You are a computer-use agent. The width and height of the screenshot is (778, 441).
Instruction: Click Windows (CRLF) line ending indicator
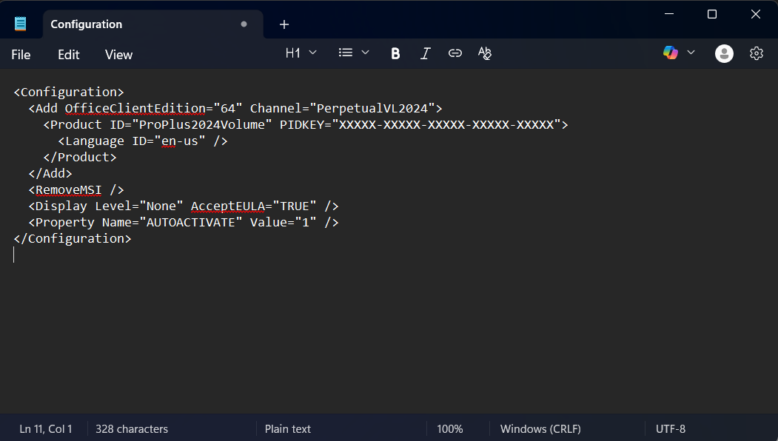[540, 429]
